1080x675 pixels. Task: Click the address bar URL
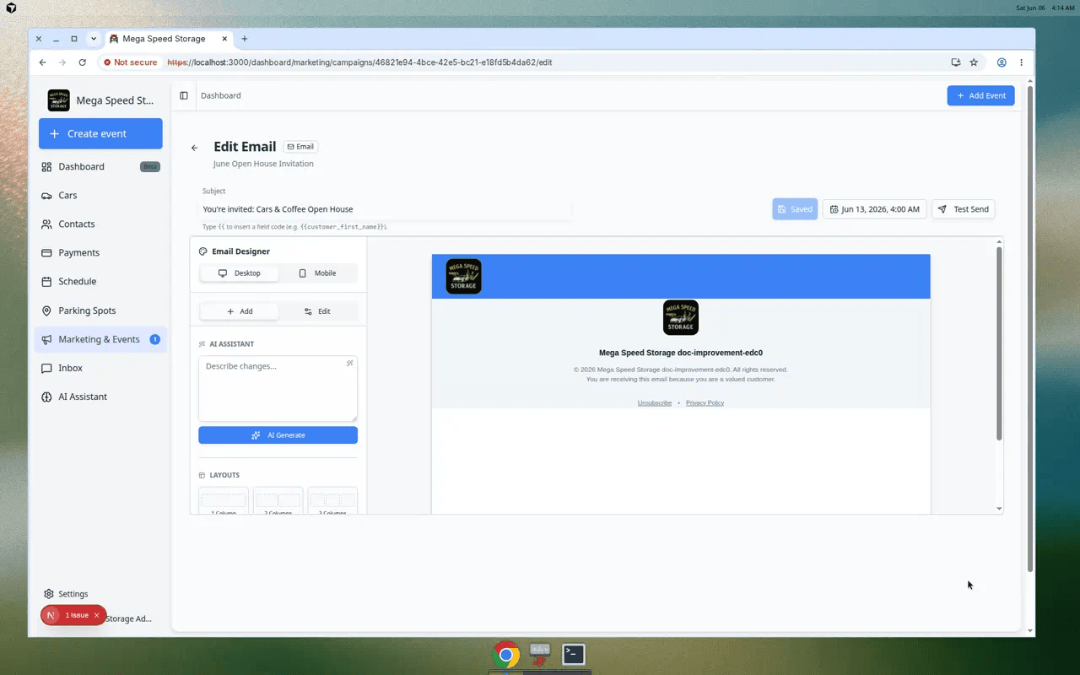coord(359,62)
